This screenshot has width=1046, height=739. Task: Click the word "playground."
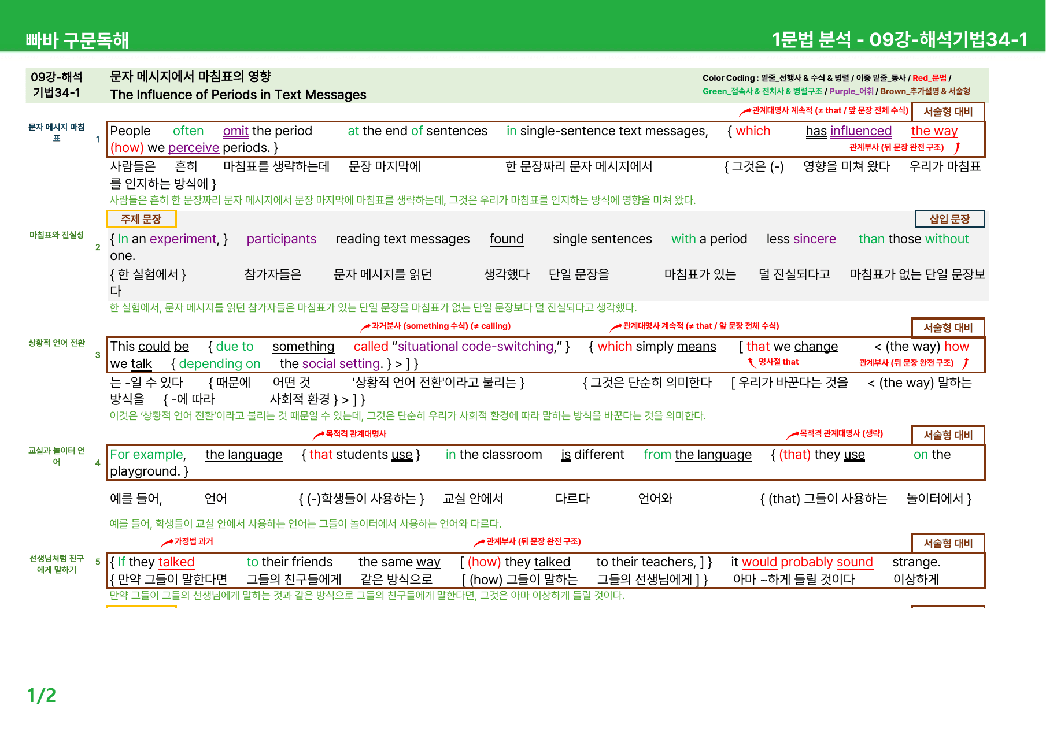click(145, 471)
